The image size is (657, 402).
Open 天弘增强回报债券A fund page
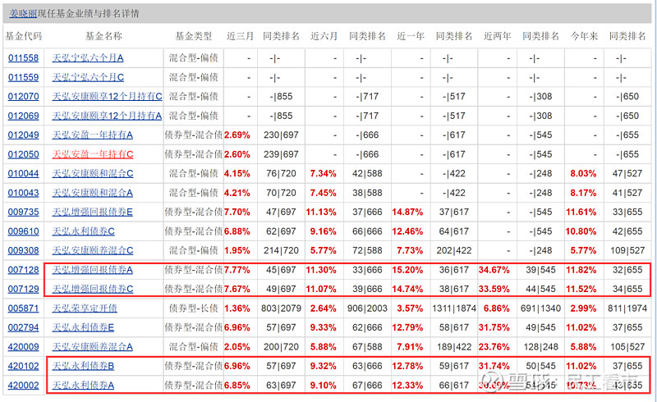93,270
